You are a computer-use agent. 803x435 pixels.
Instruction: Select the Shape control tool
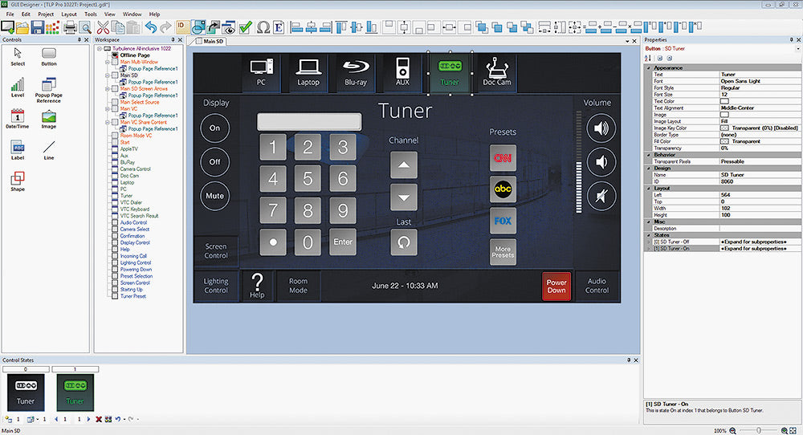click(18, 181)
